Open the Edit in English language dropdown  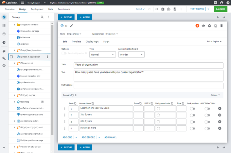coord(214,42)
